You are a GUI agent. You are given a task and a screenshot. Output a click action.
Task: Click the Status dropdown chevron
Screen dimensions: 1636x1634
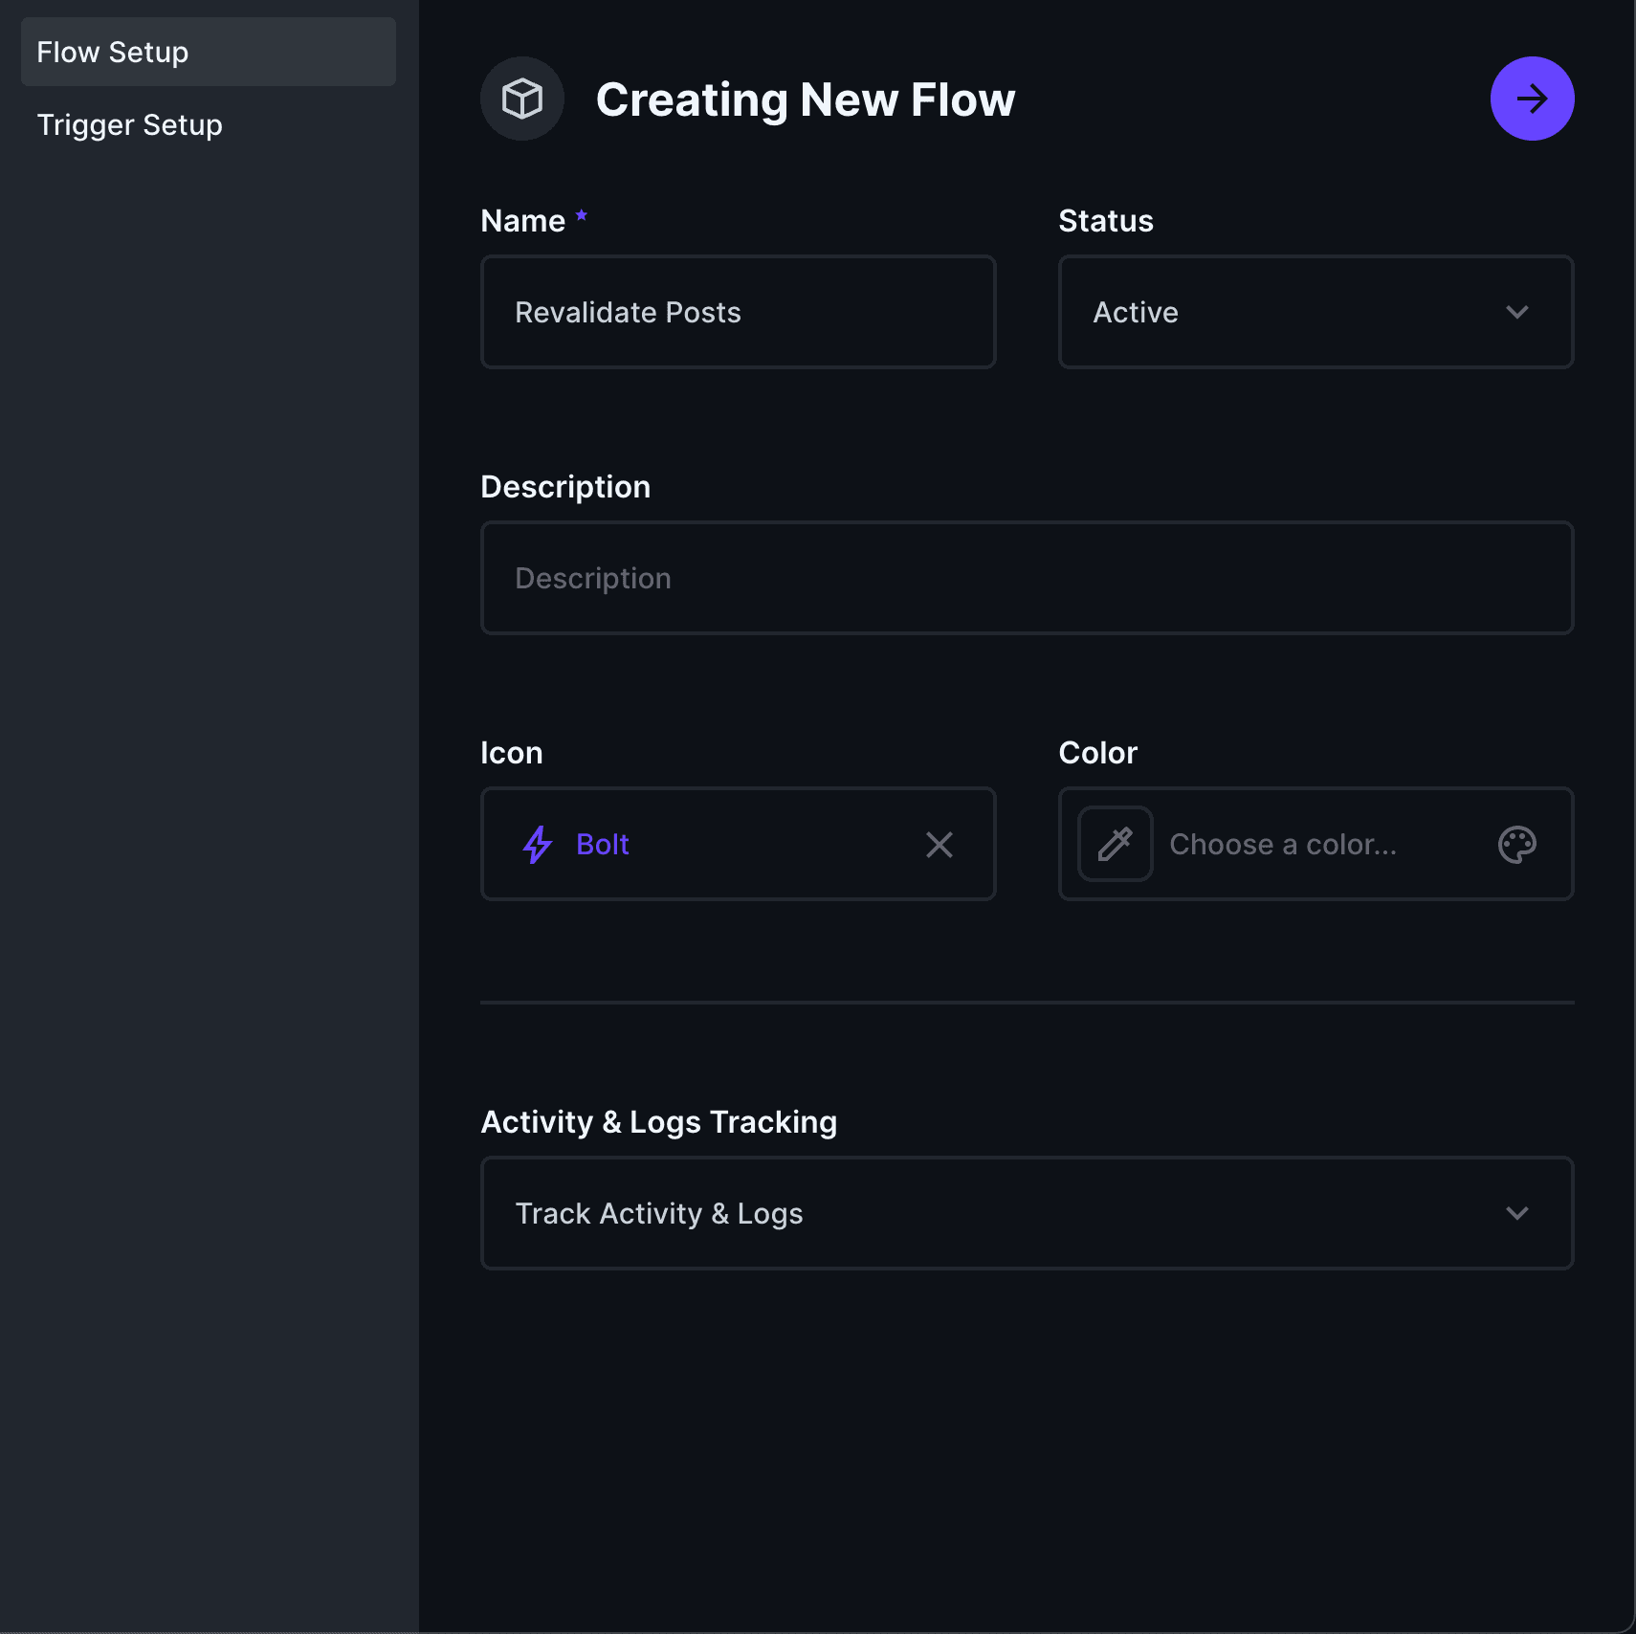coord(1516,312)
